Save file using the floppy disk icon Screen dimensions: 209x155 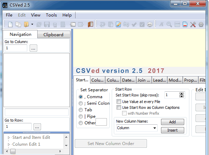(47, 25)
